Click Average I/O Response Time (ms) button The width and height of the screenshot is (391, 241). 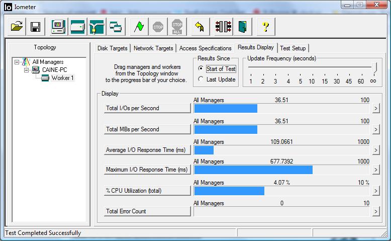coord(147,150)
